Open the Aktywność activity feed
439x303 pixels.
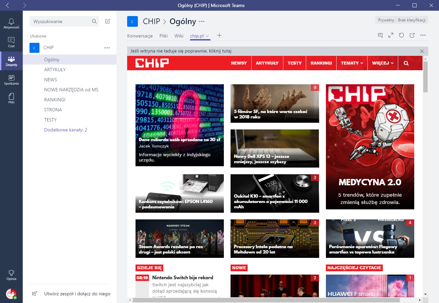pos(11,23)
